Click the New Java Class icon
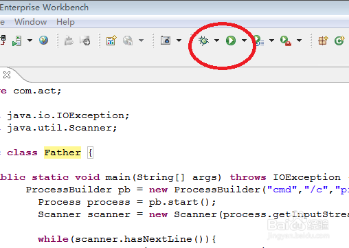 pos(339,41)
